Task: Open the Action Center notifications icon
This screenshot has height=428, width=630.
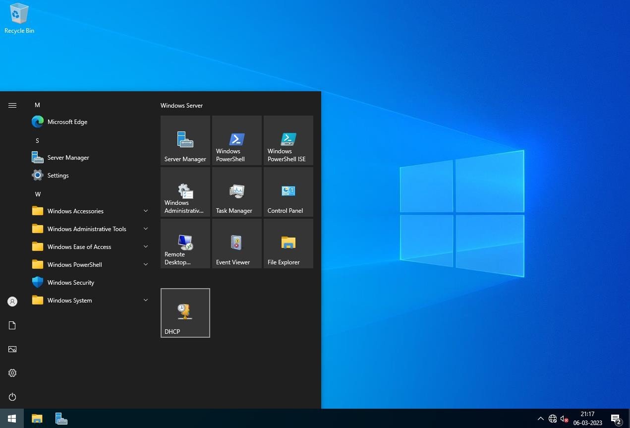Action: click(x=616, y=419)
